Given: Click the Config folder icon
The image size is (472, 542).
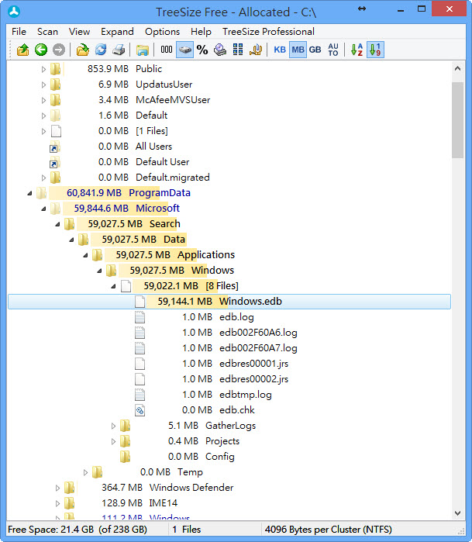Looking at the screenshot, I should coord(125,457).
